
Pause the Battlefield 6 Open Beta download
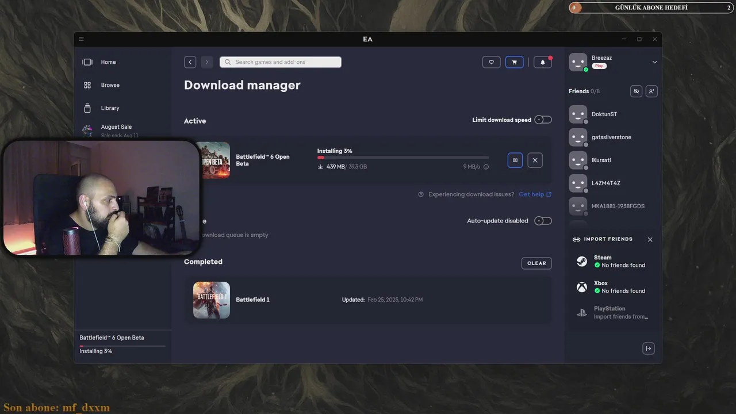coord(515,160)
